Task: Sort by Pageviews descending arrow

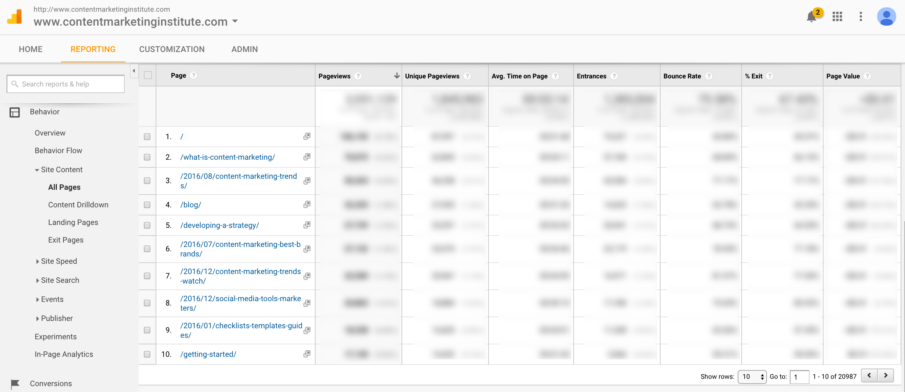Action: pyautogui.click(x=396, y=75)
